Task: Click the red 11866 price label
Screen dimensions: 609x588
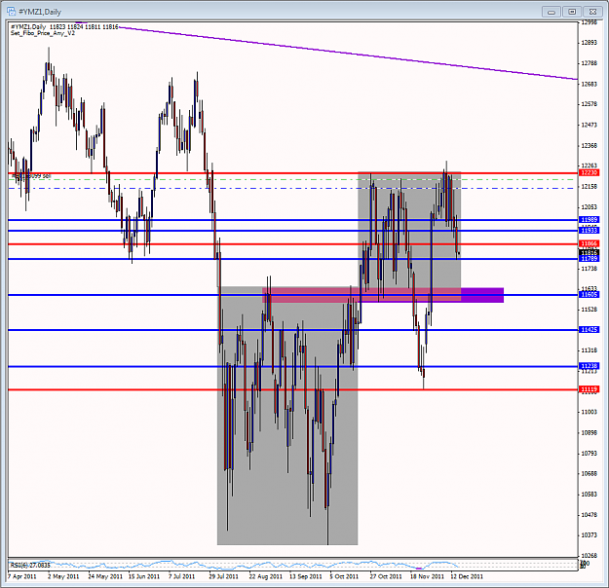Action: pyautogui.click(x=589, y=243)
